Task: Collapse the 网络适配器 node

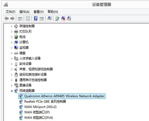Action: coord(12,91)
